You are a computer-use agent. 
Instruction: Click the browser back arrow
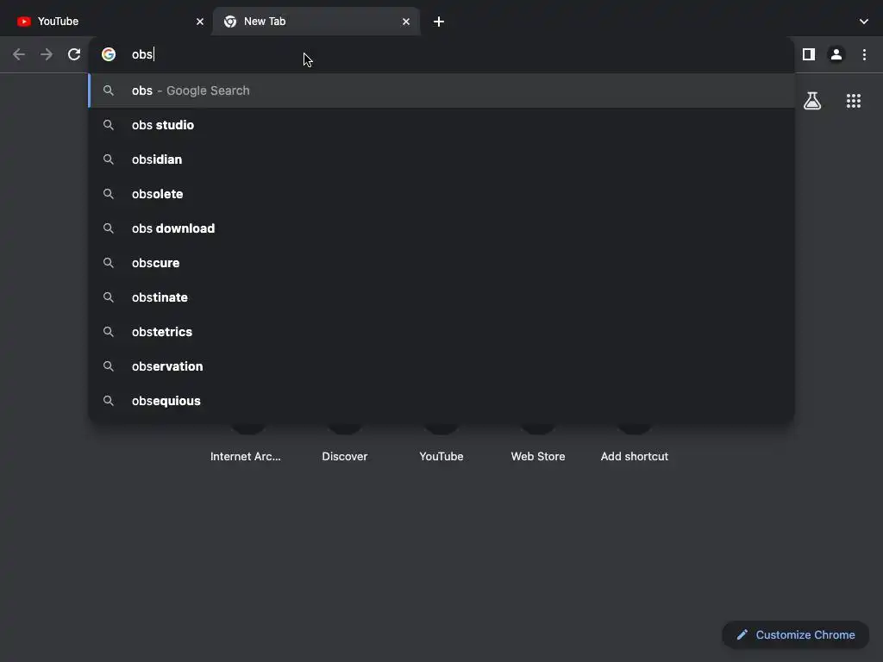pyautogui.click(x=19, y=54)
